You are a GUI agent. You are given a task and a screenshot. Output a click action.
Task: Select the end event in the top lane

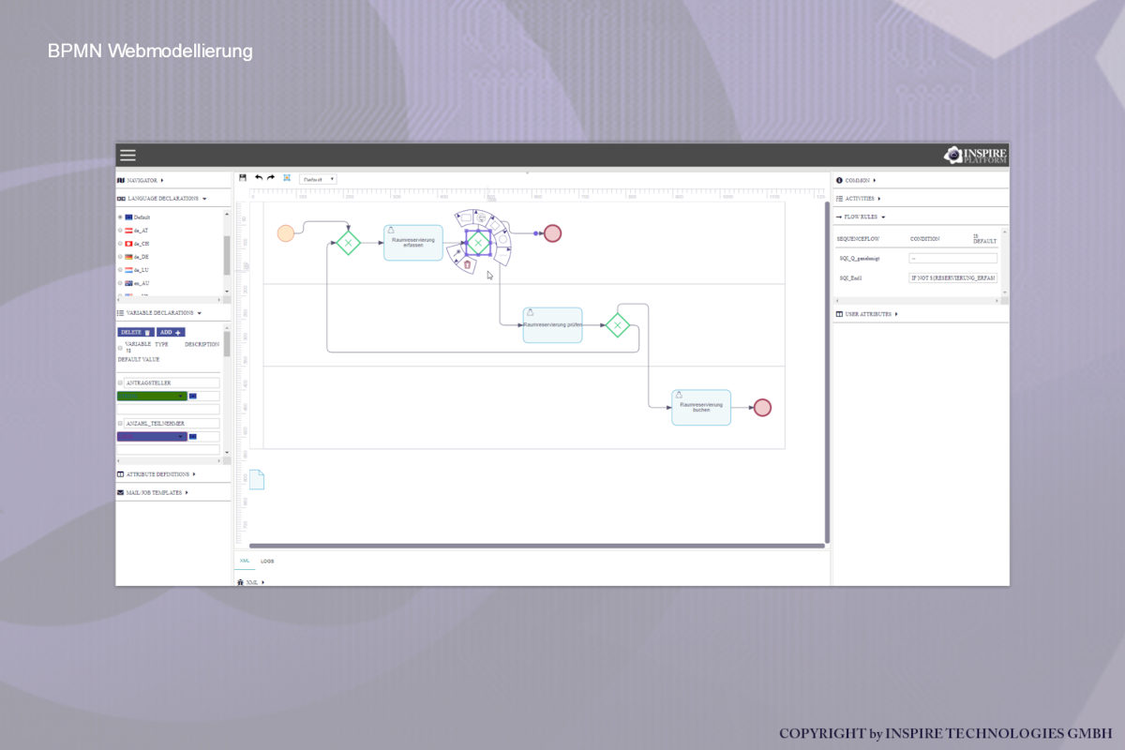[552, 233]
